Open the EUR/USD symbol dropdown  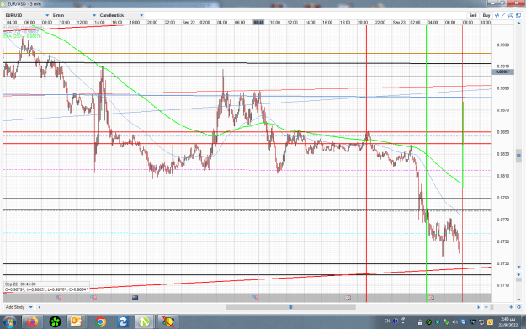[27, 15]
